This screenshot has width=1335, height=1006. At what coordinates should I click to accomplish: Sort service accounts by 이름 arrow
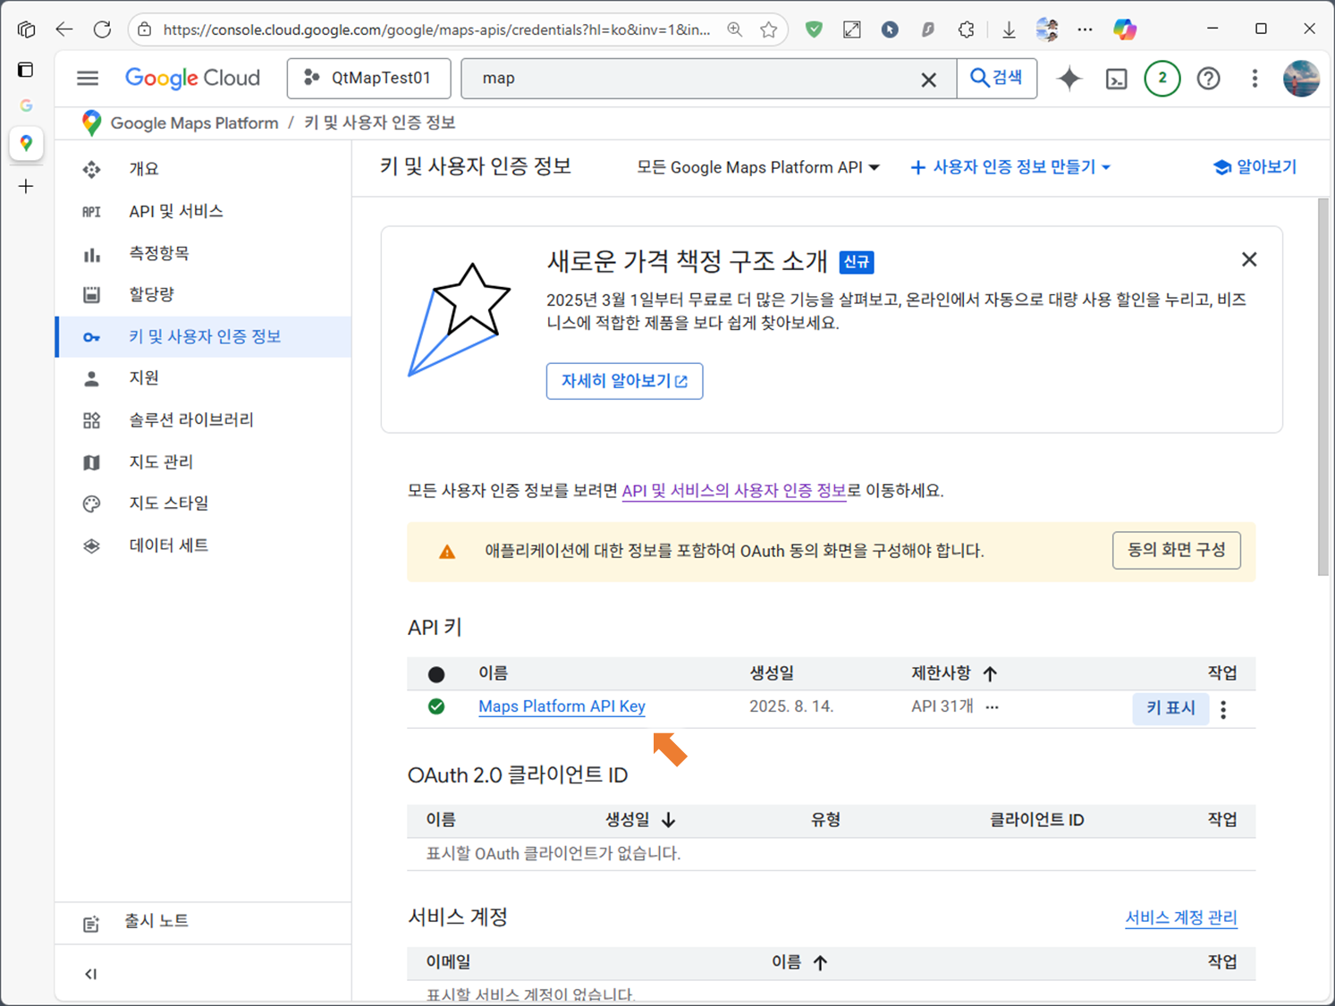820,962
